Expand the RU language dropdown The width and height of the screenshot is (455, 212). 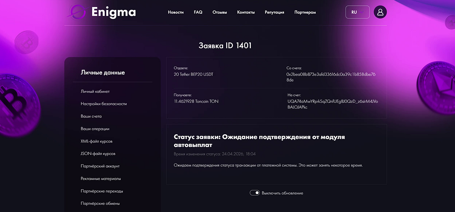point(357,12)
